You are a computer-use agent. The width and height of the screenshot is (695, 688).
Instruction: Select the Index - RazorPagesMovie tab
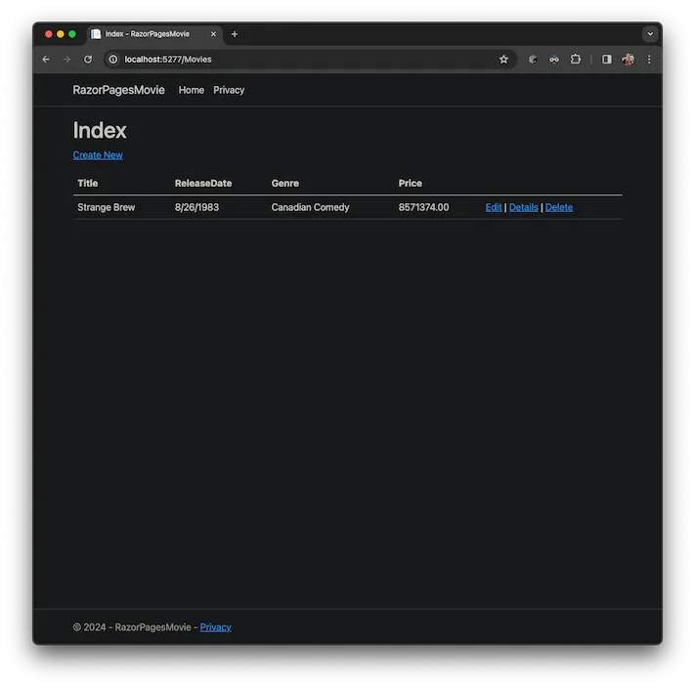click(x=147, y=34)
